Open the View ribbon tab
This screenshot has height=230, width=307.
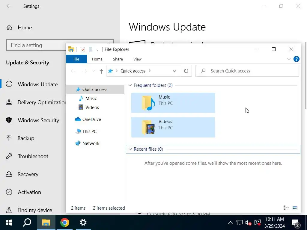point(137,59)
